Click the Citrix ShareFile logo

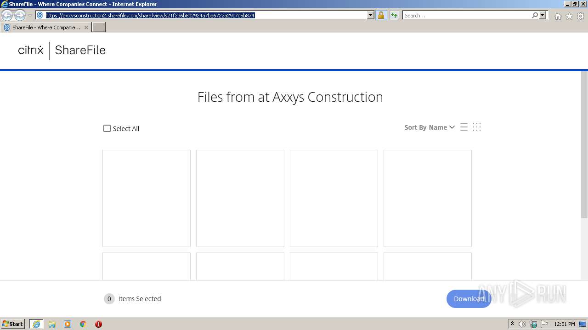click(62, 50)
